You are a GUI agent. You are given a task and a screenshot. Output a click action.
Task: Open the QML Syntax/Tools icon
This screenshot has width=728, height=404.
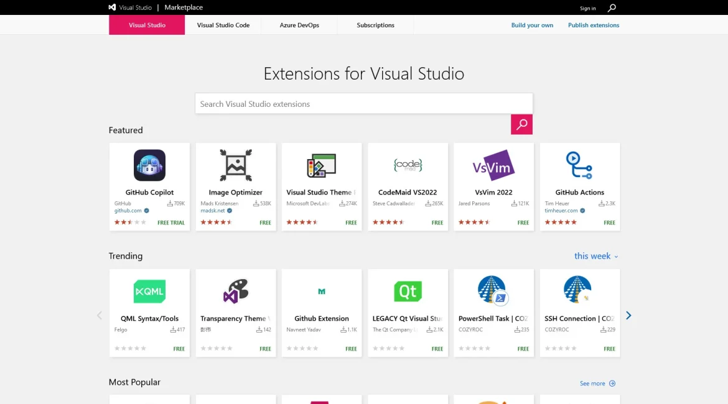(x=149, y=292)
